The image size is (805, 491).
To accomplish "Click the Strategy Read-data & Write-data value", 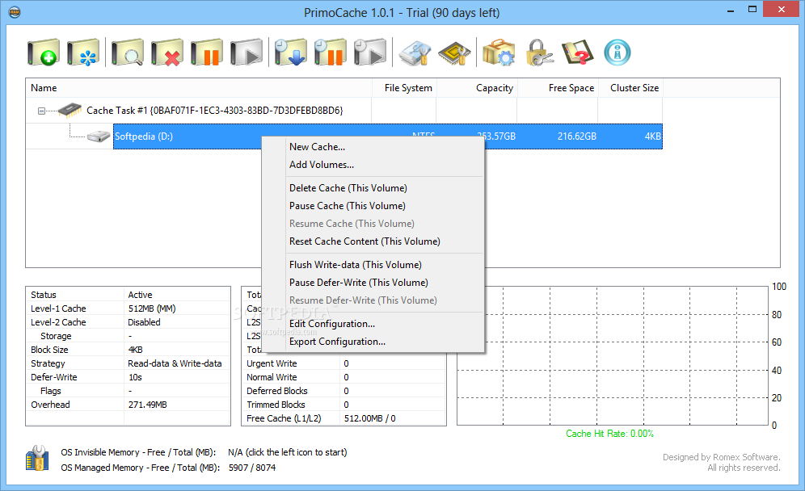I will click(x=175, y=363).
